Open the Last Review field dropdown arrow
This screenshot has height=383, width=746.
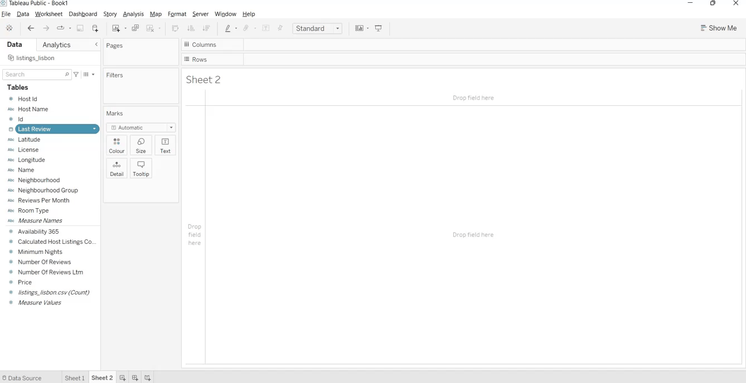[94, 129]
